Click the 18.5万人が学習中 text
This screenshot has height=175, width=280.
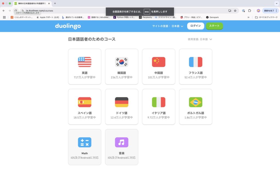(84, 118)
